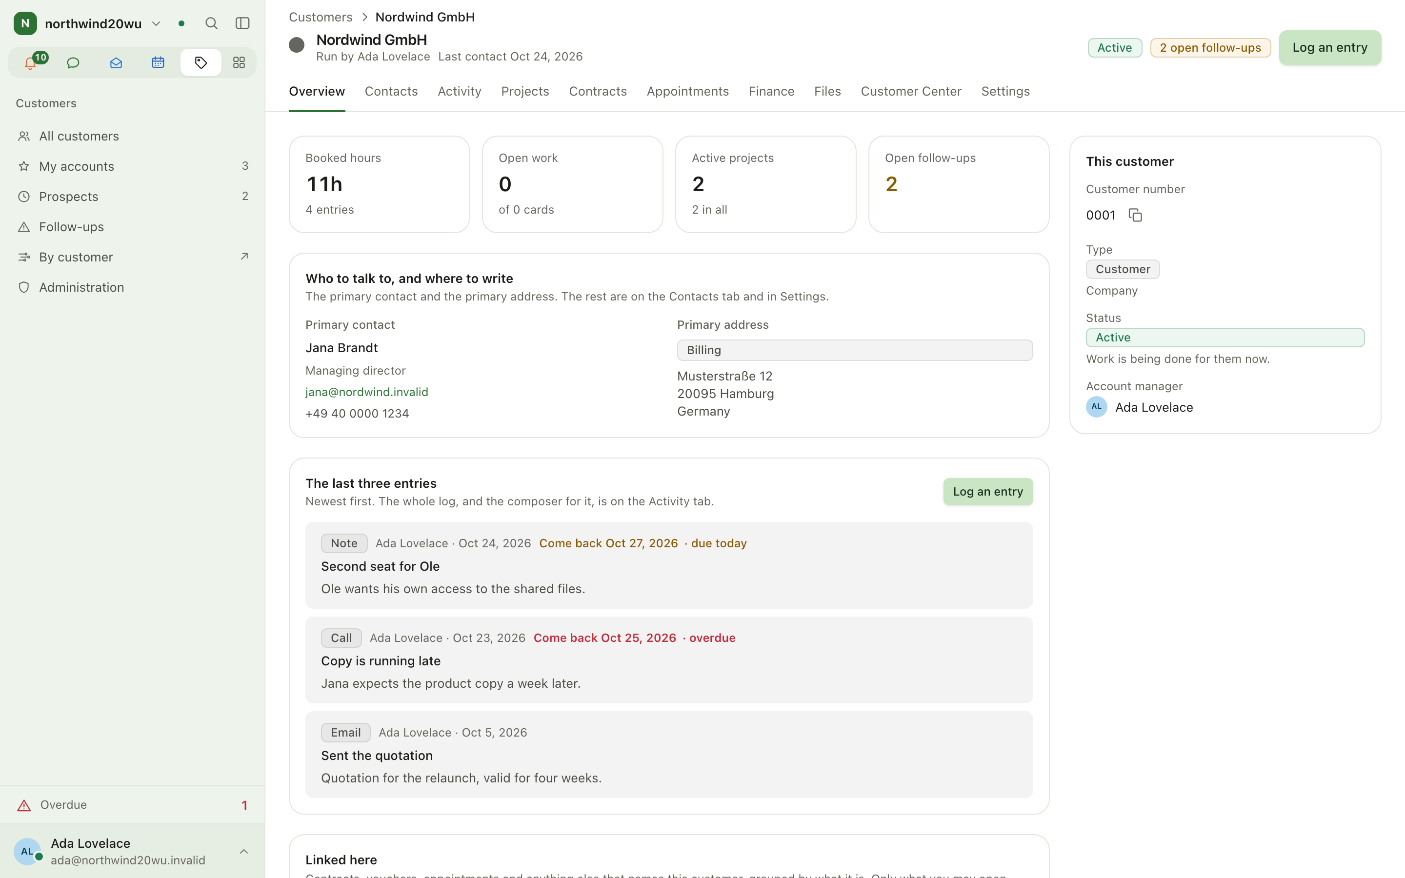Open the Copy is running late entry
The height and width of the screenshot is (878, 1405).
click(x=669, y=660)
